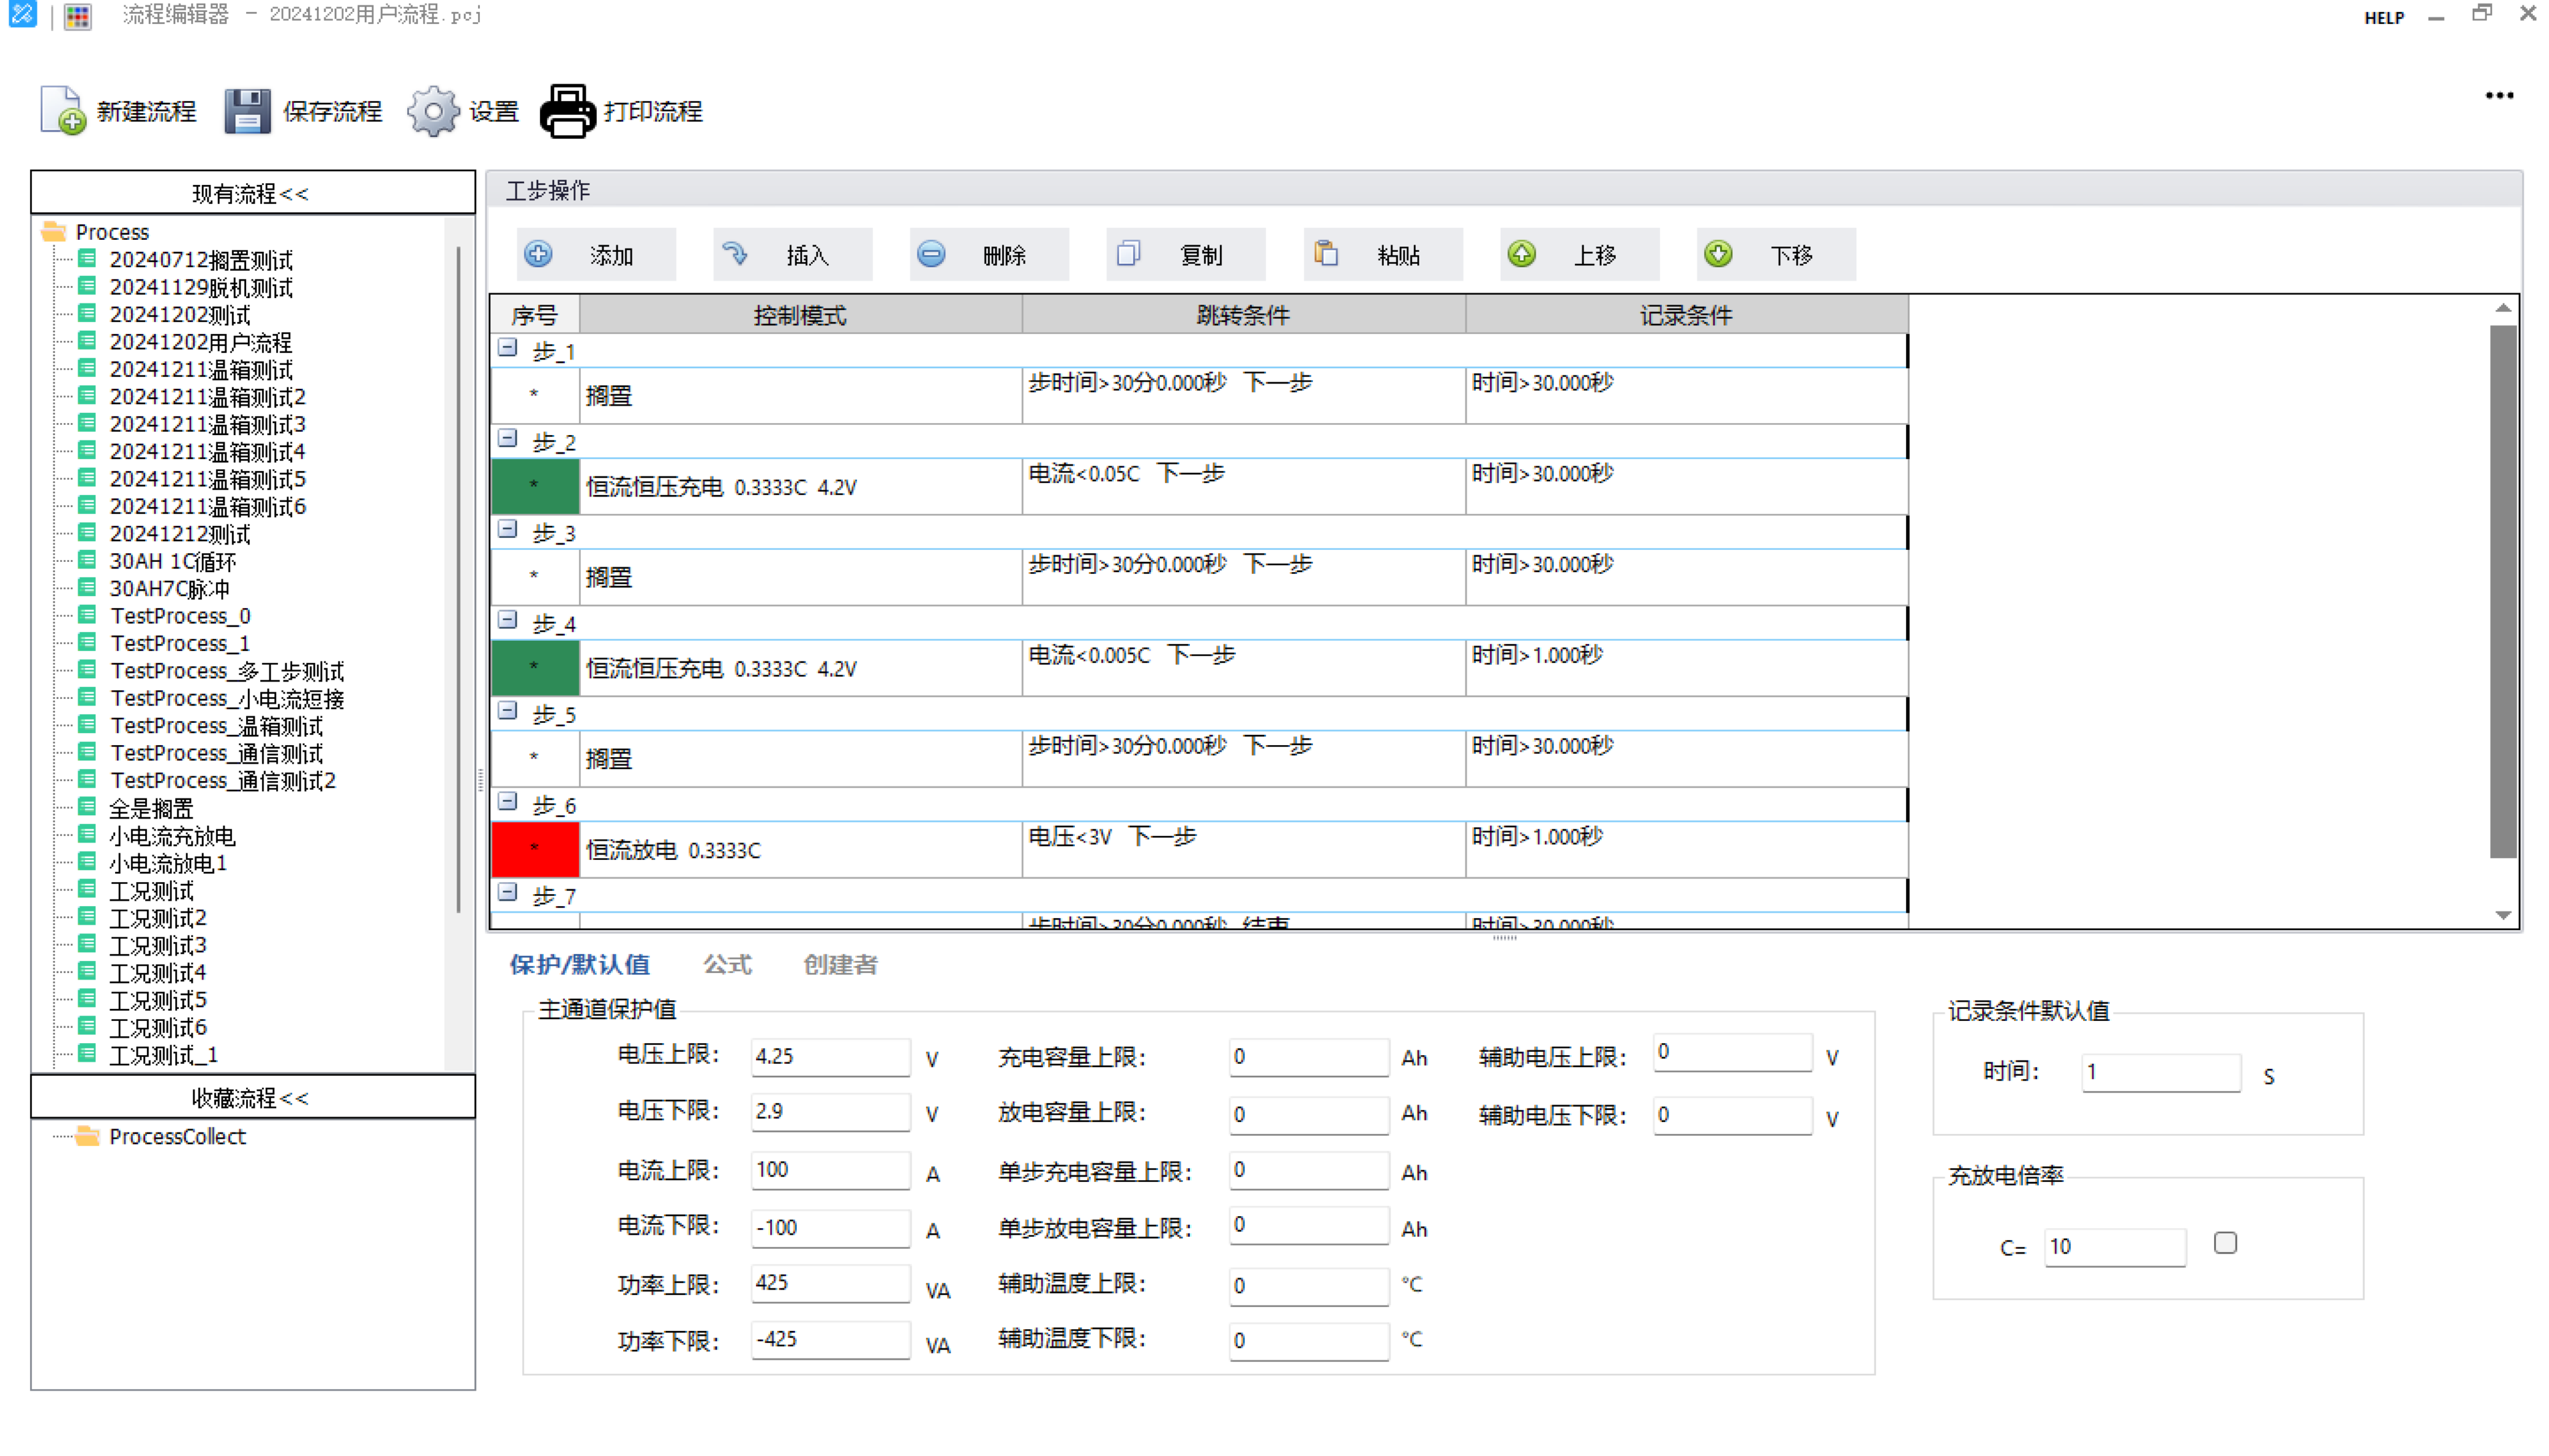Click the red marker of 步_6
2549x1456 pixels.
[x=535, y=849]
